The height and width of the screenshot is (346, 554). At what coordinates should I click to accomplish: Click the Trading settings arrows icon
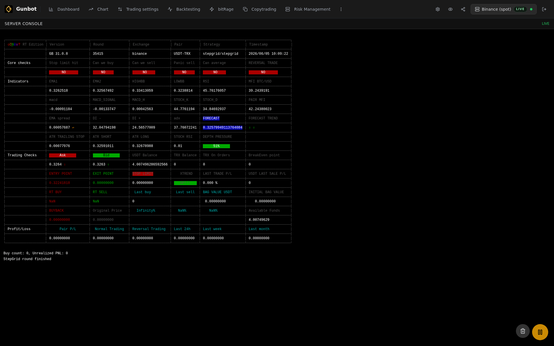click(120, 9)
